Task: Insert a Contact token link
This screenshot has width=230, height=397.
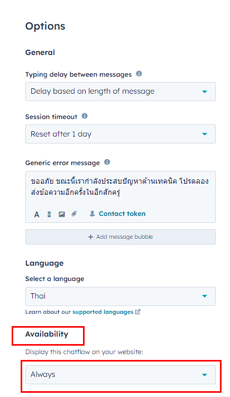Action: (122, 214)
